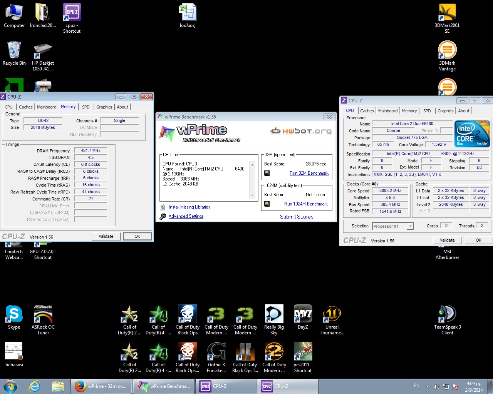Launch the DayZ desktop icon
This screenshot has width=493, height=394.
(303, 317)
